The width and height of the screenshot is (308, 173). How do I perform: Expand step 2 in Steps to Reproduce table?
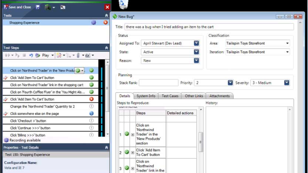tap(133, 153)
